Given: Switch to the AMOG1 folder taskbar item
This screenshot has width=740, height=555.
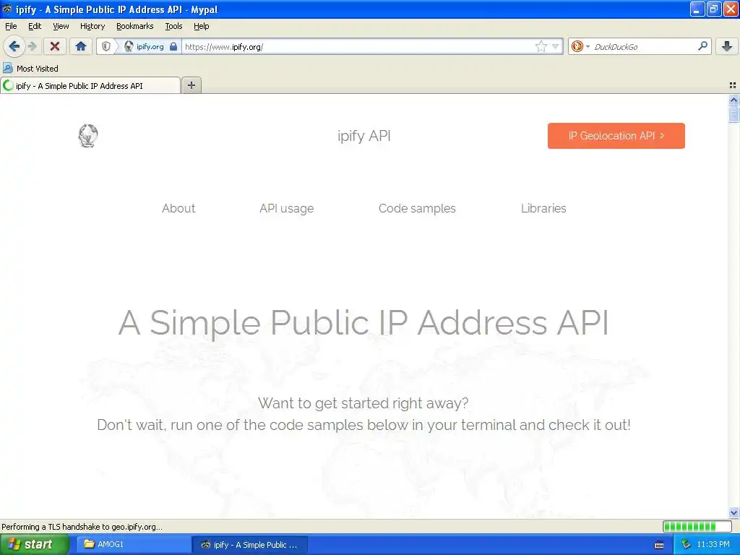Looking at the screenshot, I should pos(132,545).
